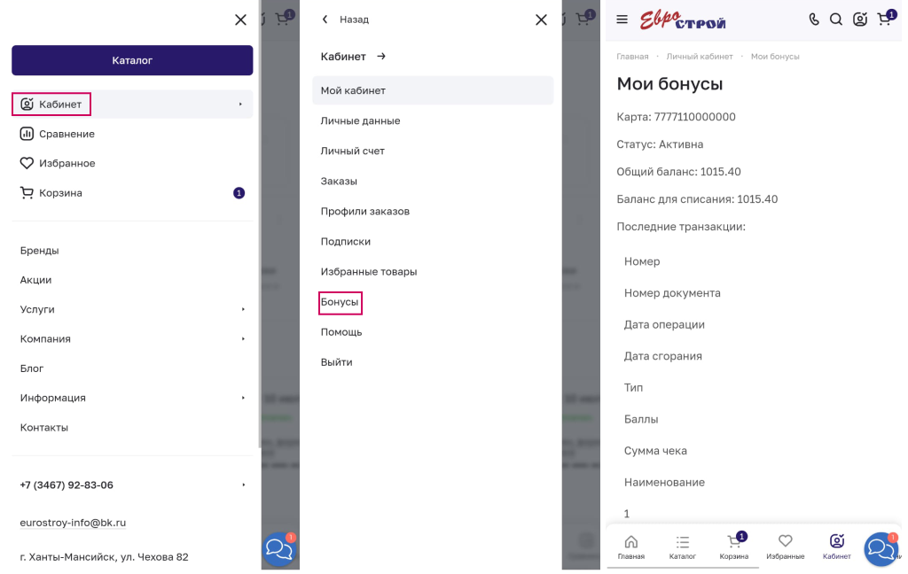The height and width of the screenshot is (574, 908).
Task: Tap the phone call icon in the header
Action: click(814, 19)
